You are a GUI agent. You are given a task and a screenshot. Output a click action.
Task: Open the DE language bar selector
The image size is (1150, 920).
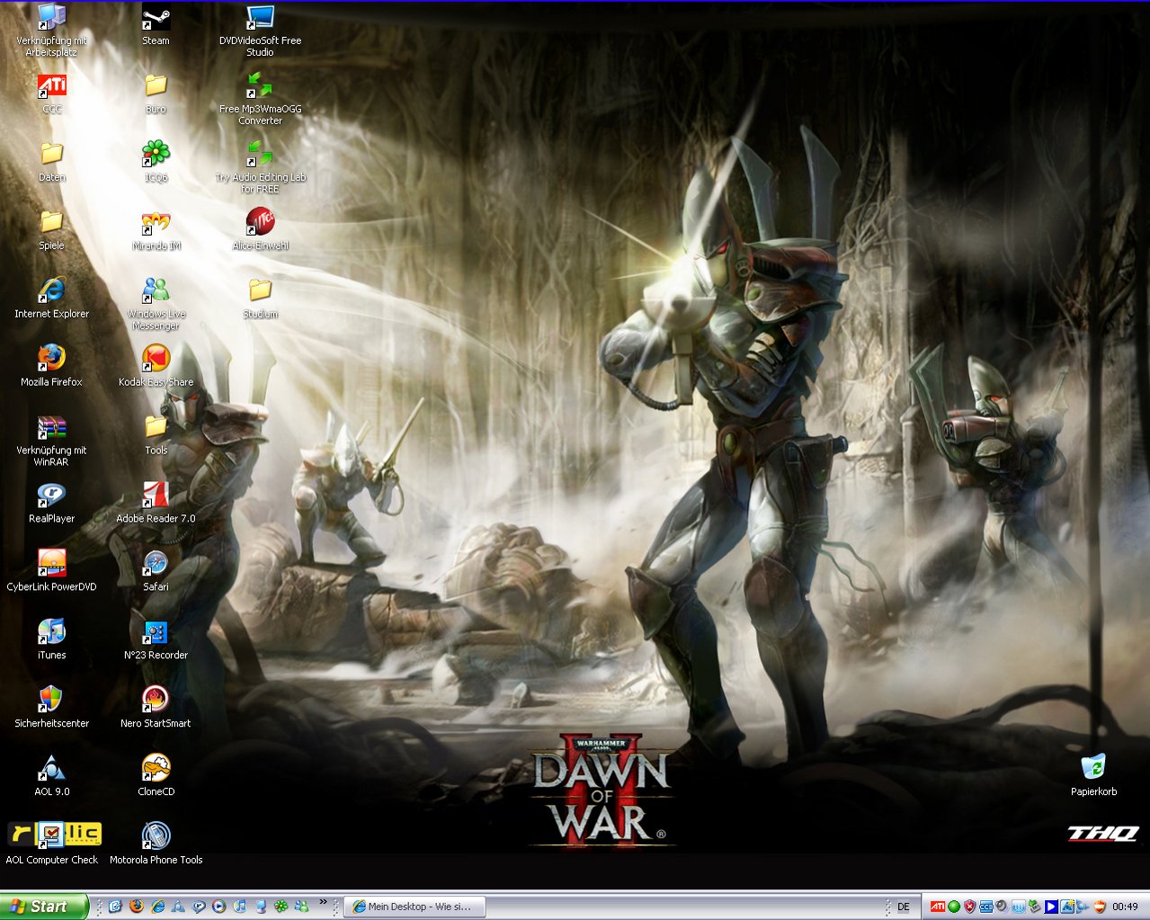(903, 907)
